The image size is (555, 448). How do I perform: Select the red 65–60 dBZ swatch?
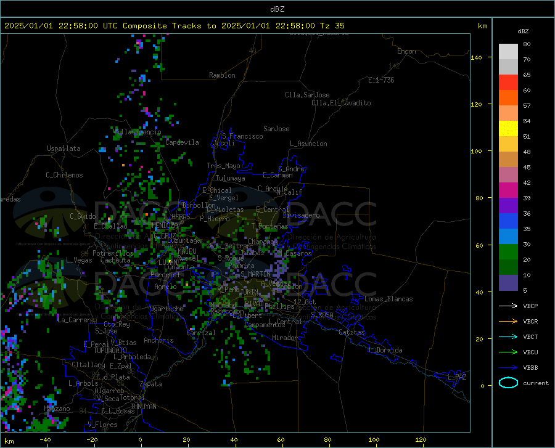508,83
